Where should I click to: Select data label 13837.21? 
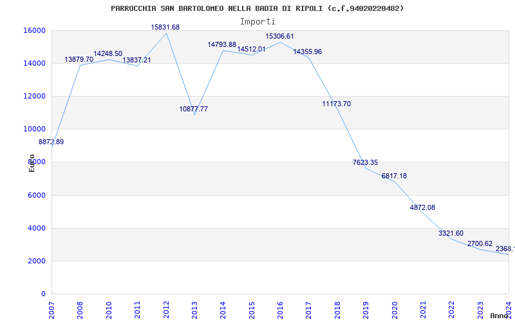pyautogui.click(x=136, y=60)
